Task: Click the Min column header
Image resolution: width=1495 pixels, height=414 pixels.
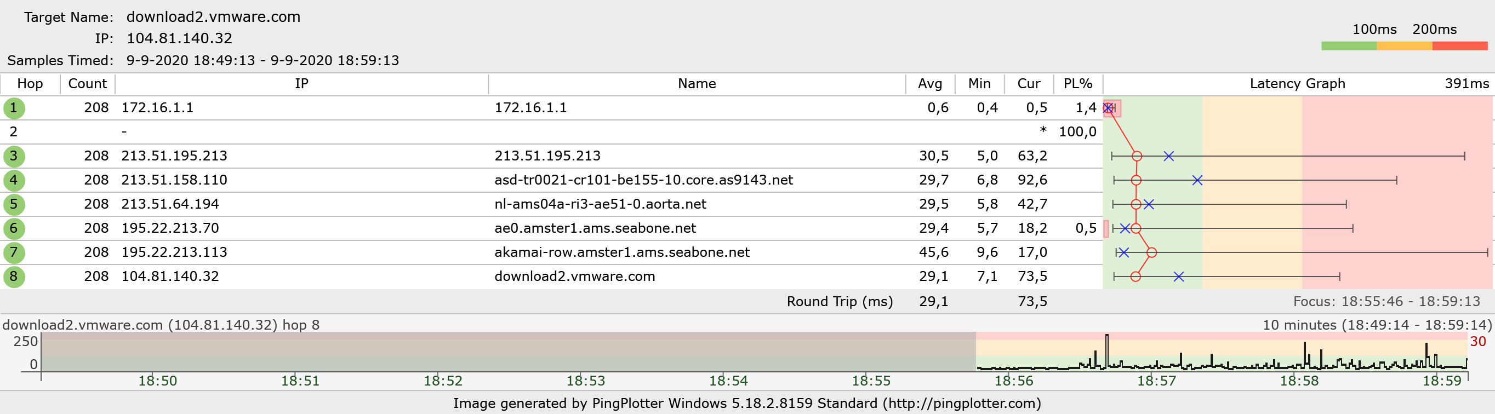Action: tap(980, 83)
